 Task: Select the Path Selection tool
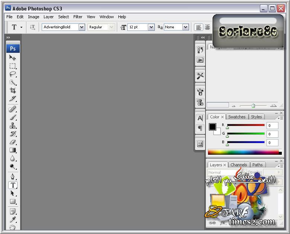(13, 193)
